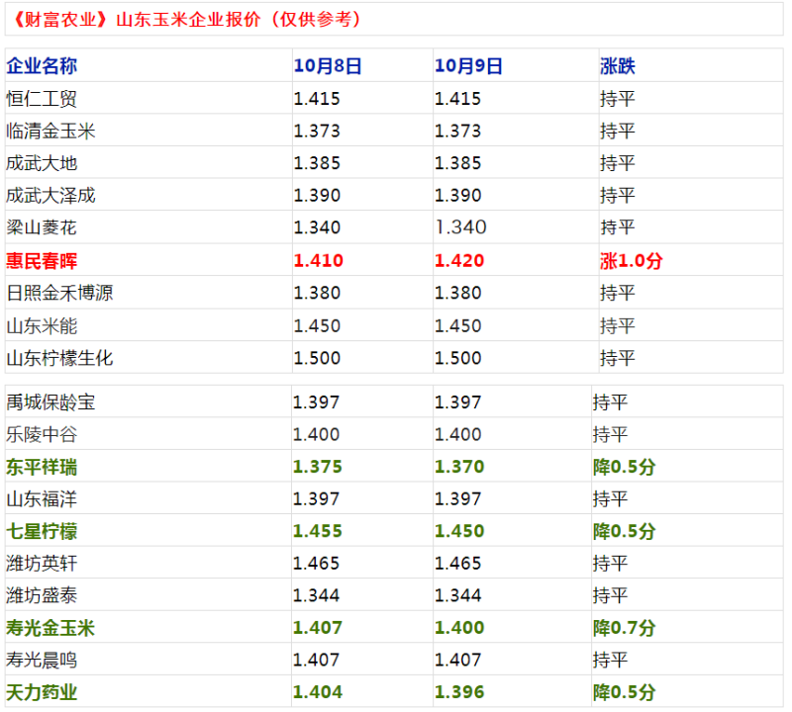Click the green 东平祥瑞 company name
Screen dimensions: 792x712
click(x=42, y=467)
